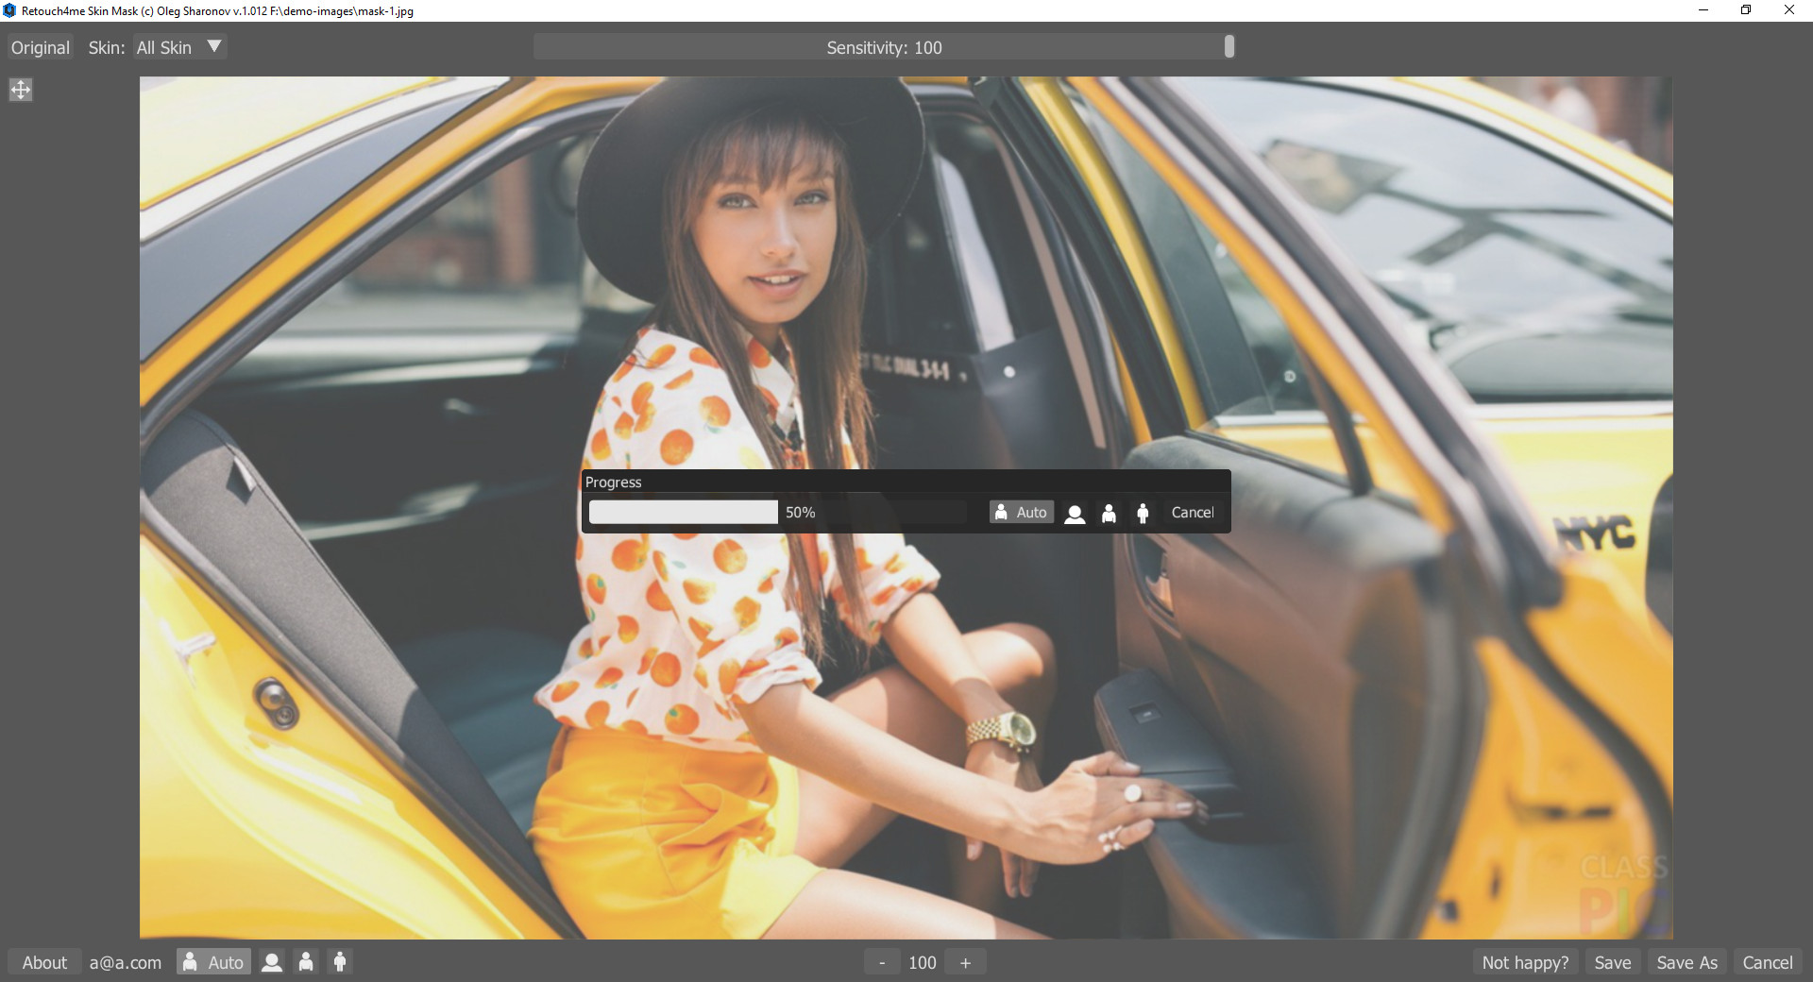
Task: Select portrait close-up mode in Progress dialog
Action: tap(1075, 513)
